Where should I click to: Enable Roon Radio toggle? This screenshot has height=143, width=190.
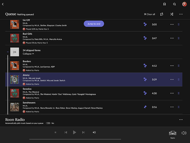click(x=48, y=123)
